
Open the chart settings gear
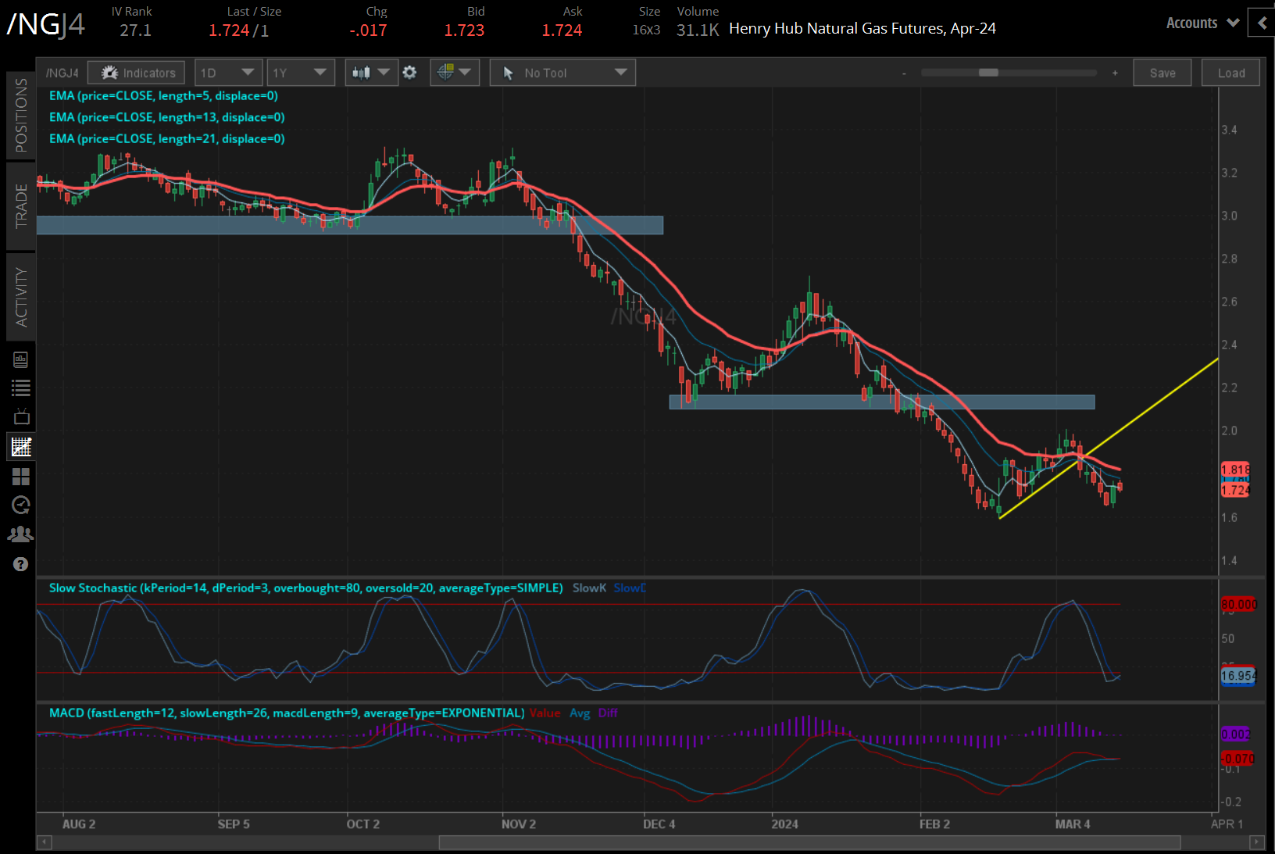tap(409, 72)
